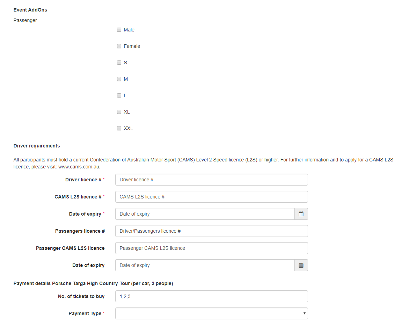The width and height of the screenshot is (402, 326).
Task: Select the required driver Date of expiry field
Action: [205, 214]
